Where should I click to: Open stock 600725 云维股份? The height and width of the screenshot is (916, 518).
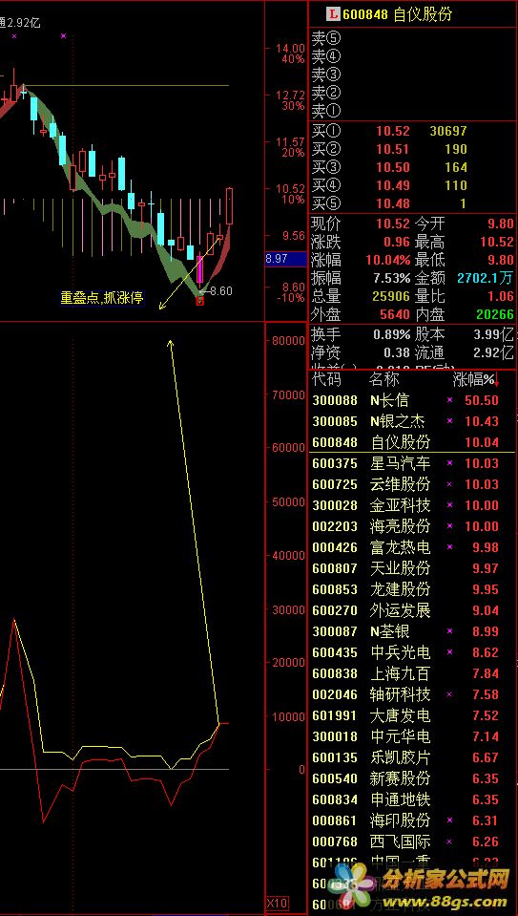(412, 484)
